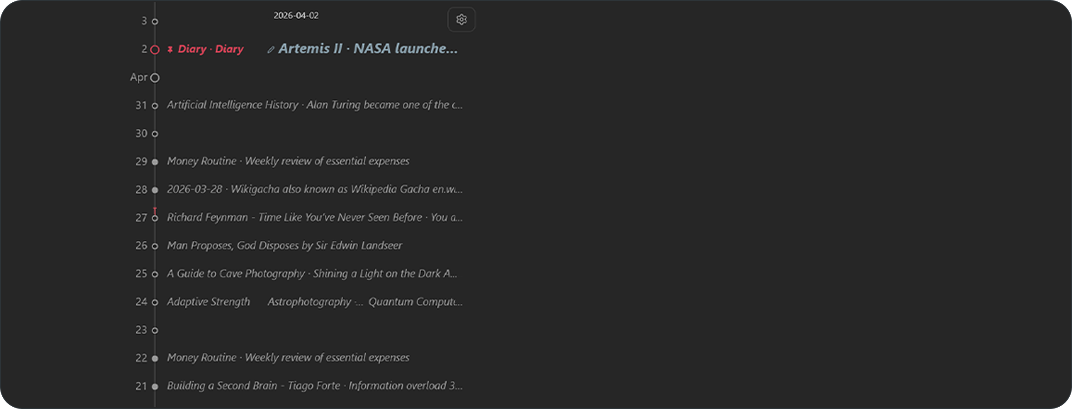Open the Richard Feynman Time note
1072x409 pixels.
pyautogui.click(x=314, y=218)
